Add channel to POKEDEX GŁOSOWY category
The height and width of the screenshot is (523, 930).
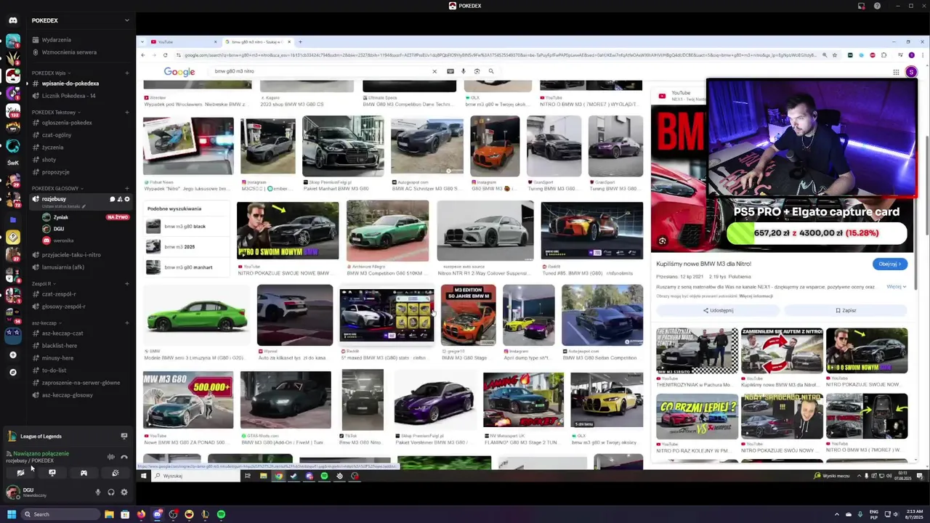126,188
